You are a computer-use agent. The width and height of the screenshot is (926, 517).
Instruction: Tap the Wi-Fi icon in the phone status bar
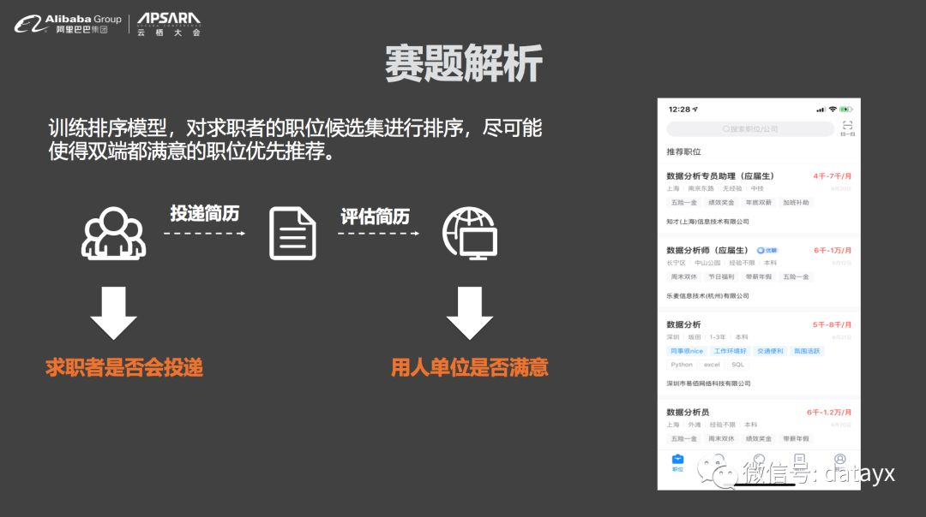(x=833, y=110)
